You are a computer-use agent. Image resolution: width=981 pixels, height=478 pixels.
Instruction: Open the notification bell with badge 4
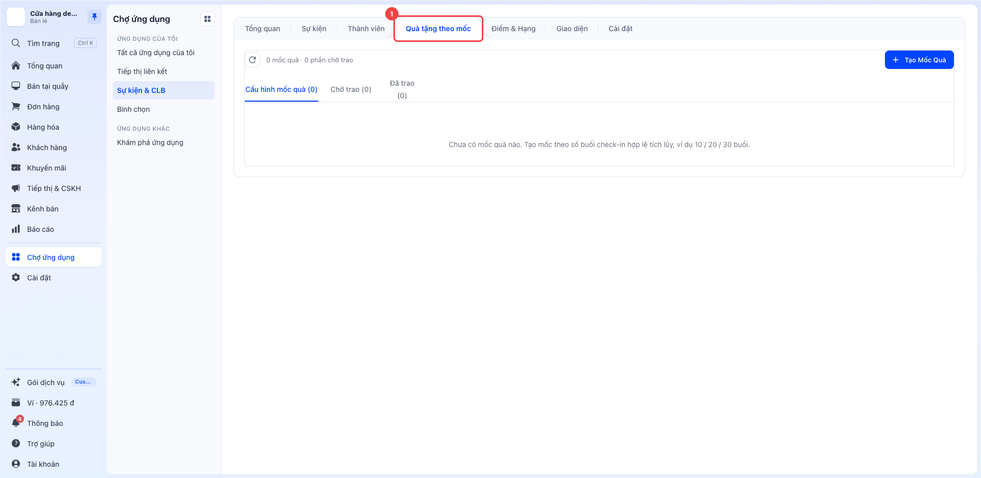[16, 423]
